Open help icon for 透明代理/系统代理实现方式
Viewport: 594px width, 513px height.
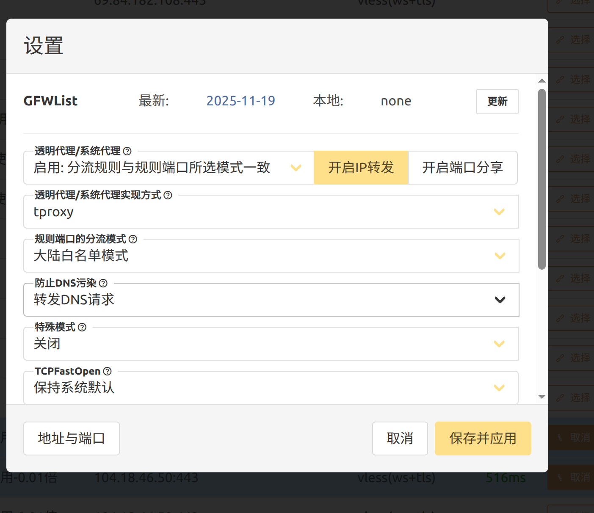click(x=168, y=195)
